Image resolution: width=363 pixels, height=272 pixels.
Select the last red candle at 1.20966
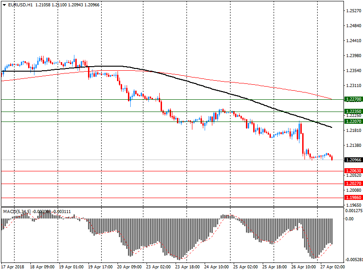332,158
